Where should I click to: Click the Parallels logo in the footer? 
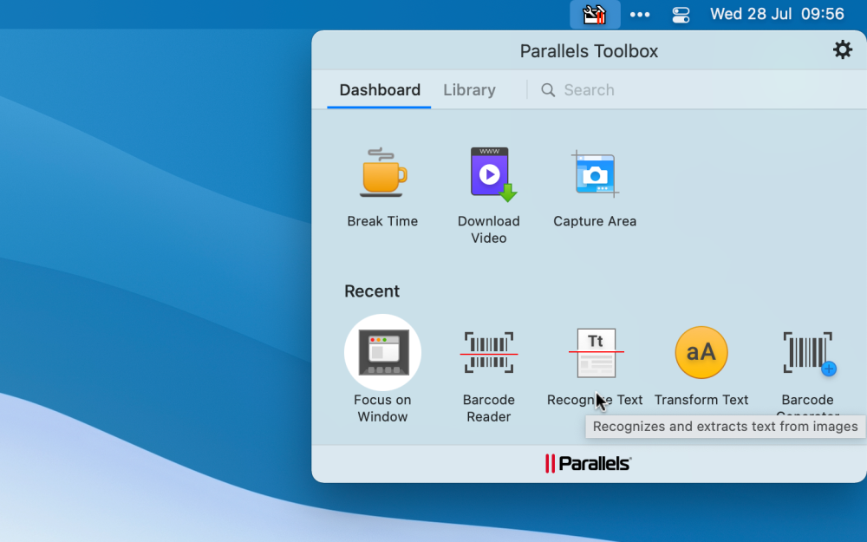589,464
